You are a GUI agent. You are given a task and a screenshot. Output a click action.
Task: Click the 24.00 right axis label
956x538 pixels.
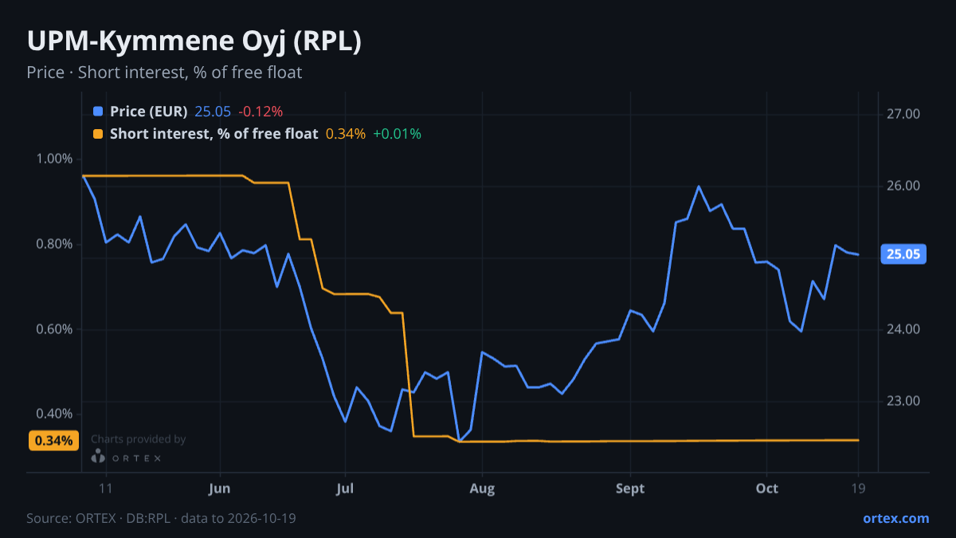click(903, 329)
